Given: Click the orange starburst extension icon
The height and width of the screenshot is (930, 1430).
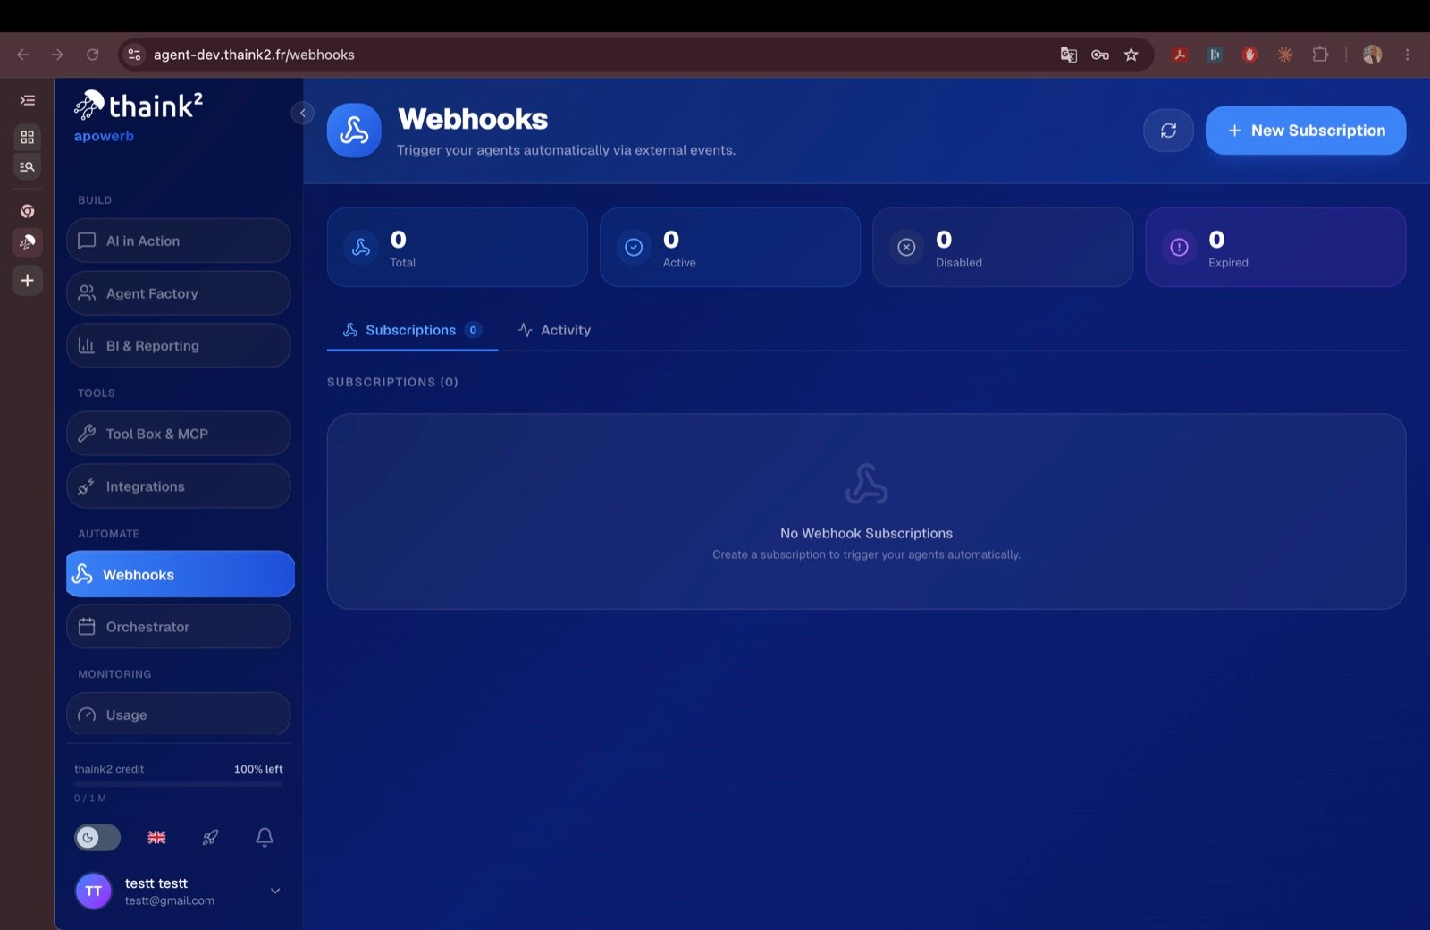Looking at the screenshot, I should pos(1284,55).
